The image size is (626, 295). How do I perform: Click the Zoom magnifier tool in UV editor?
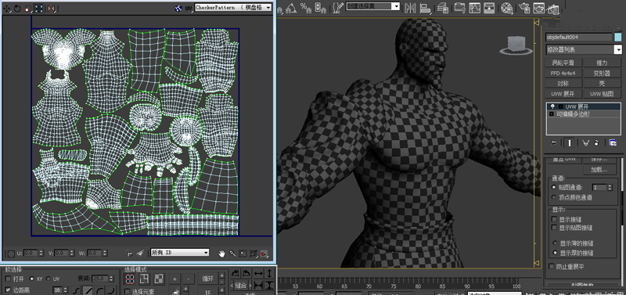tap(232, 253)
